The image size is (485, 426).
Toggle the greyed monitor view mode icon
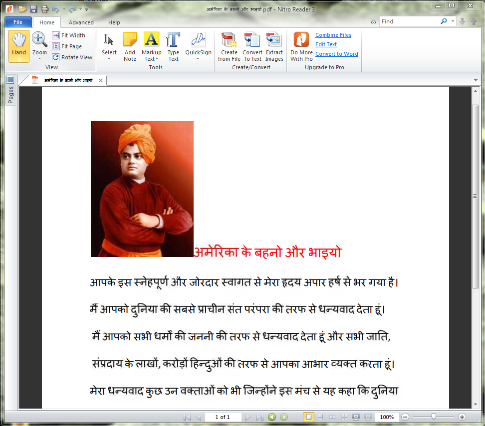pos(368,417)
